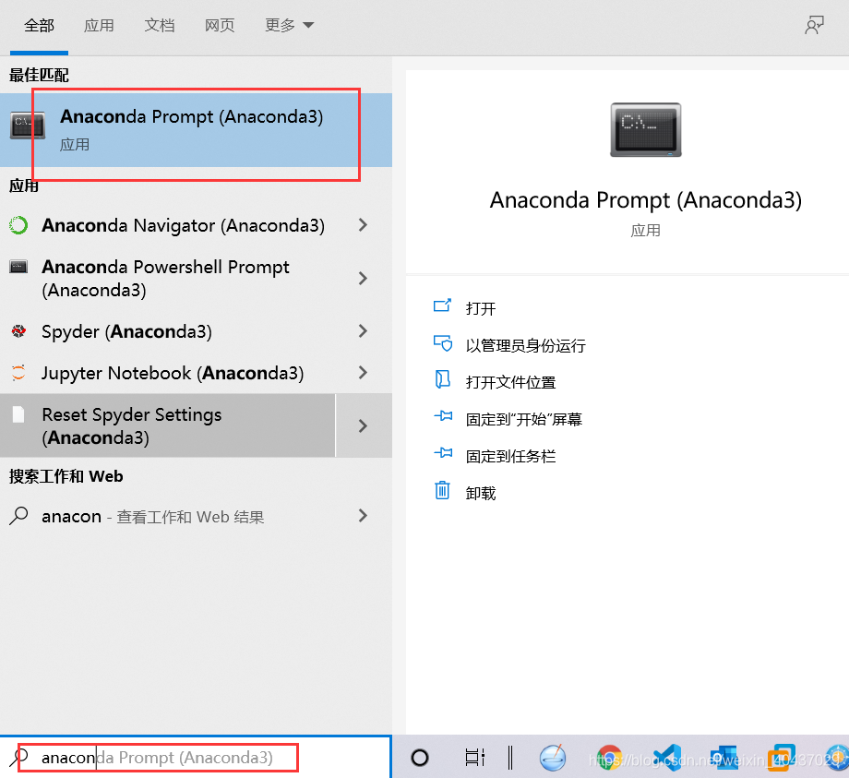Open Task View from the taskbar

[x=475, y=758]
